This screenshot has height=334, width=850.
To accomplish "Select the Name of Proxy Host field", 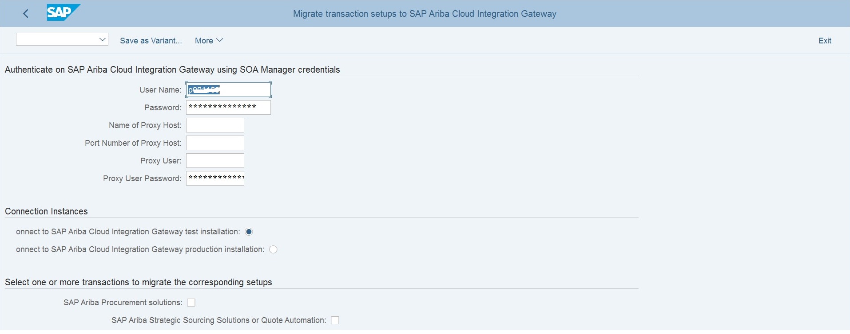I will [x=215, y=125].
